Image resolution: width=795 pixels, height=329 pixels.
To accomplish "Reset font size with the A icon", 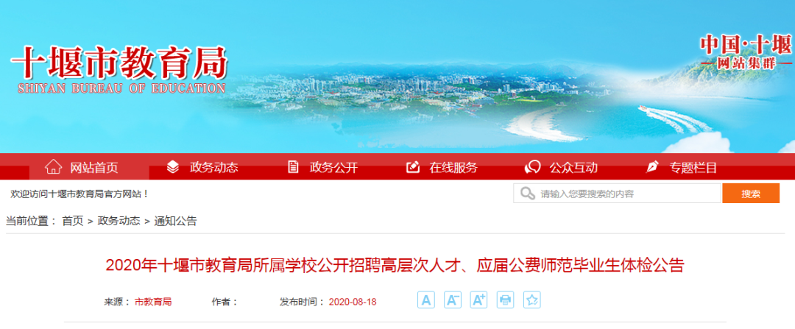I will (x=426, y=300).
